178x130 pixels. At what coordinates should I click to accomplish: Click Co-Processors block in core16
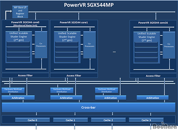[x=169, y=45]
